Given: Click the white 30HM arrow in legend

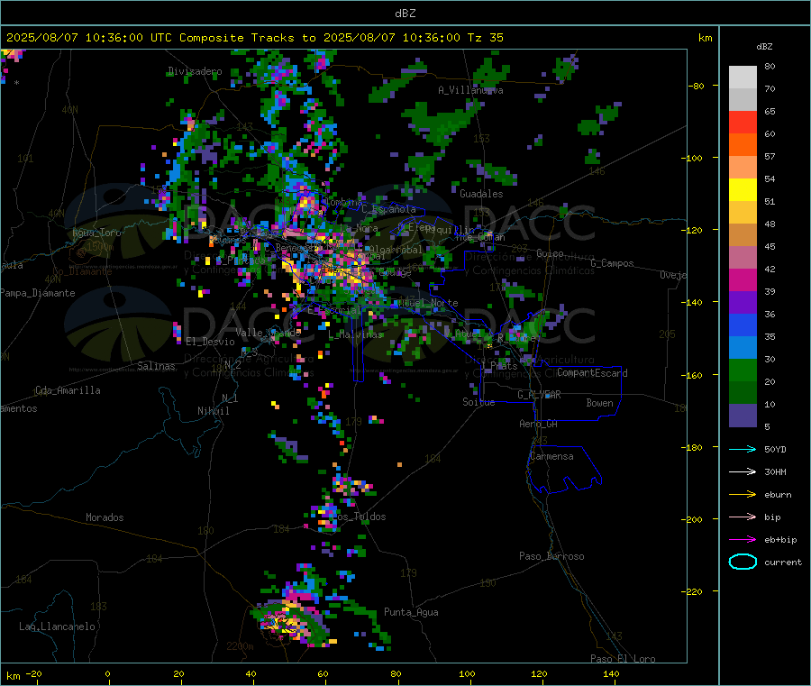Looking at the screenshot, I should tap(743, 471).
